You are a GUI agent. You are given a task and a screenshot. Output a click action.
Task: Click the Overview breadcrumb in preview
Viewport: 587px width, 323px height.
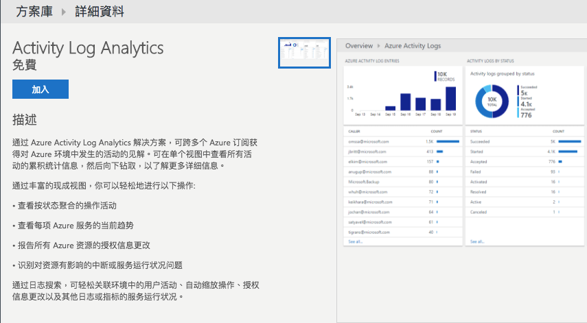tap(359, 46)
